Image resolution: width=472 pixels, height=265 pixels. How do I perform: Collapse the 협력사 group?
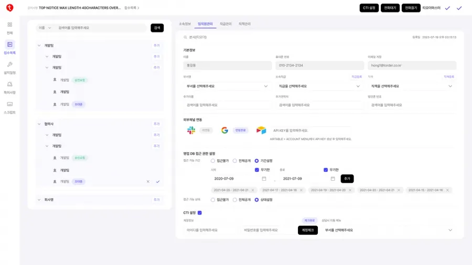39,124
